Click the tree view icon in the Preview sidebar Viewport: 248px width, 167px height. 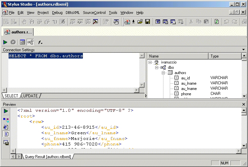coord(6,120)
